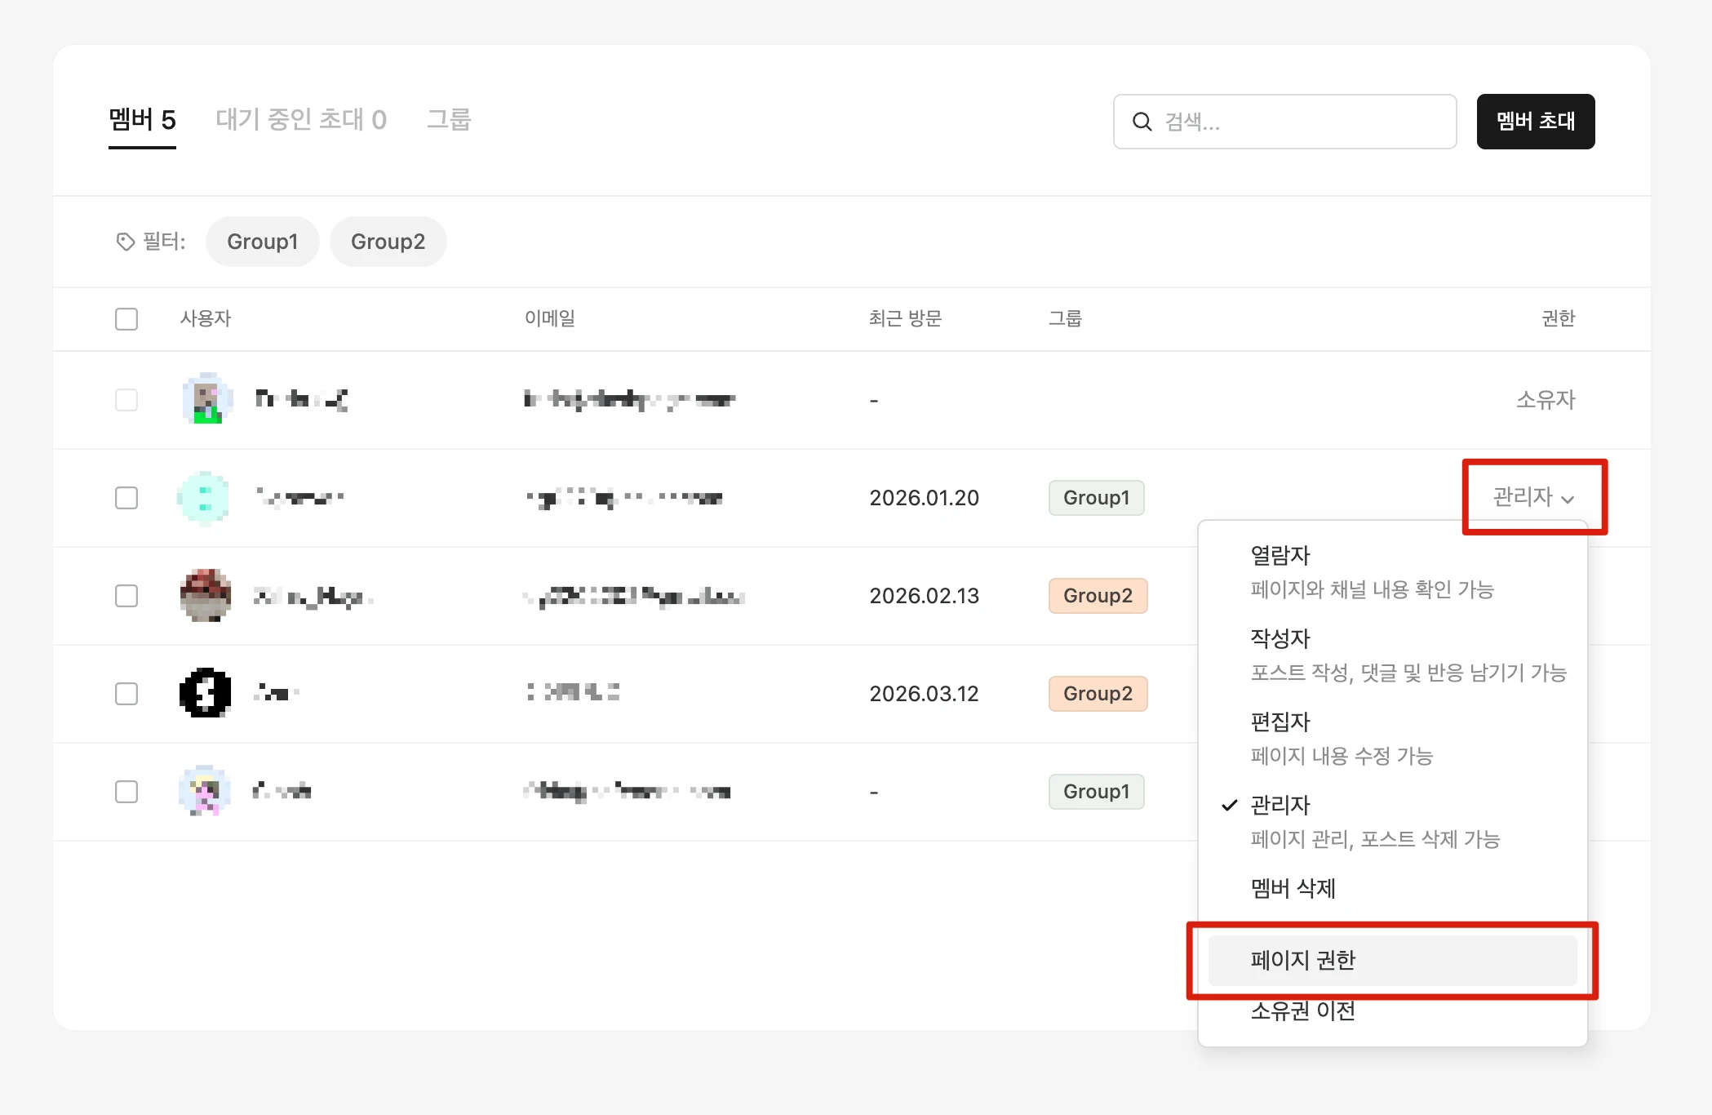
Task: Click the teal avatar in second row
Action: 204,497
